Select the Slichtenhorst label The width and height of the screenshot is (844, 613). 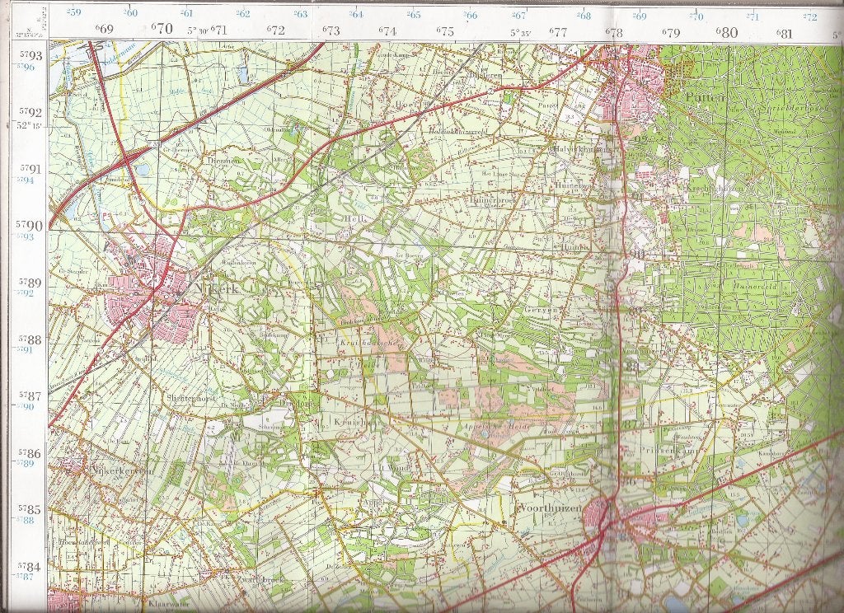191,398
